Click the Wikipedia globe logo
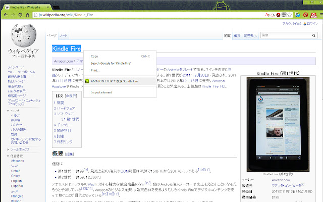 pos(24,34)
